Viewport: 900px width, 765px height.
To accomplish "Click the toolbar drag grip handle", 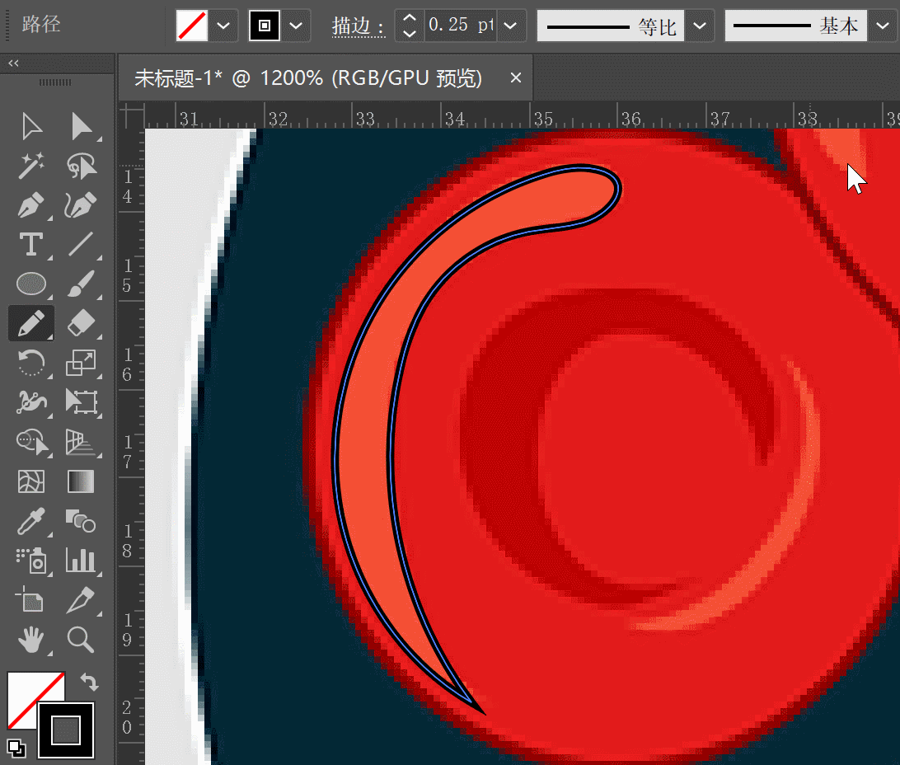I will pos(55,82).
